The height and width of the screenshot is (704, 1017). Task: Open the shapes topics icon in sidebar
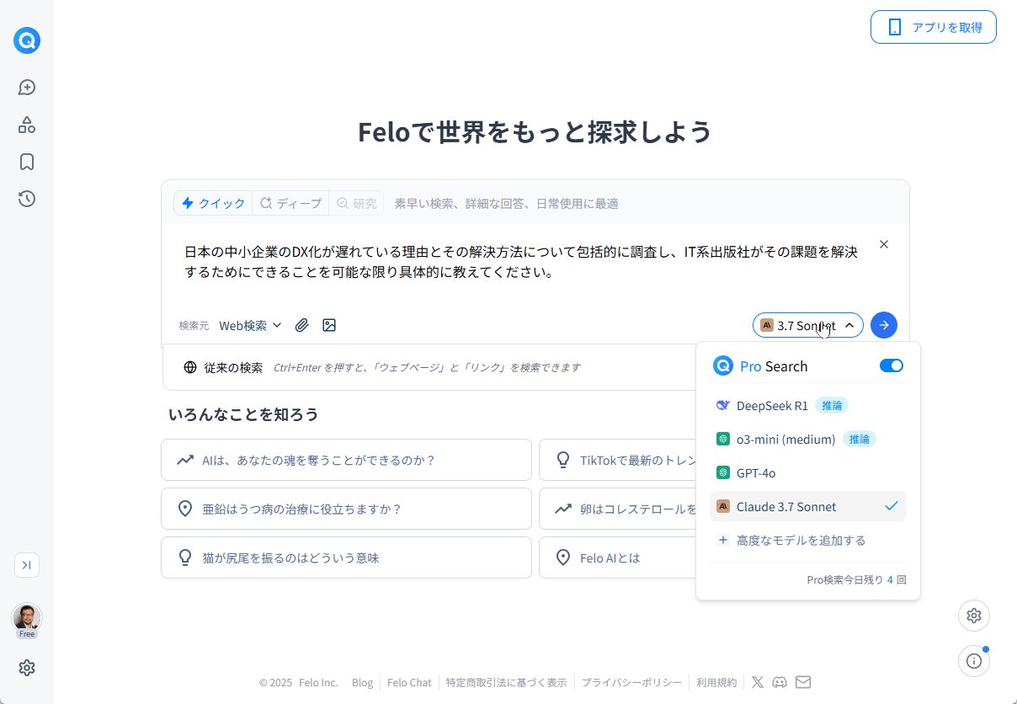pyautogui.click(x=27, y=125)
